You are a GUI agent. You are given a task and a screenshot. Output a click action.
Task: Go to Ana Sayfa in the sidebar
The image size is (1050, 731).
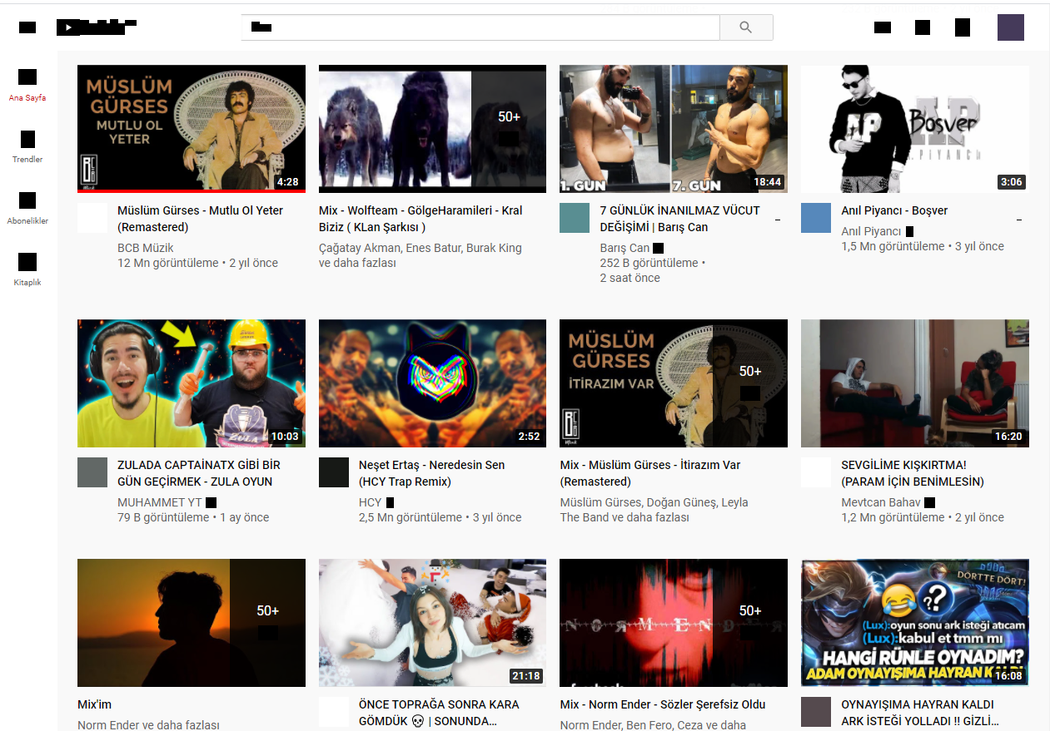[27, 86]
